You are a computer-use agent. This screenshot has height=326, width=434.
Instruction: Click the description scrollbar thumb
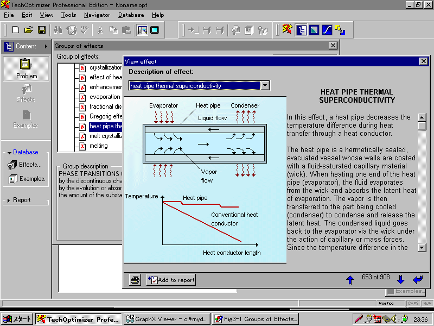422,126
